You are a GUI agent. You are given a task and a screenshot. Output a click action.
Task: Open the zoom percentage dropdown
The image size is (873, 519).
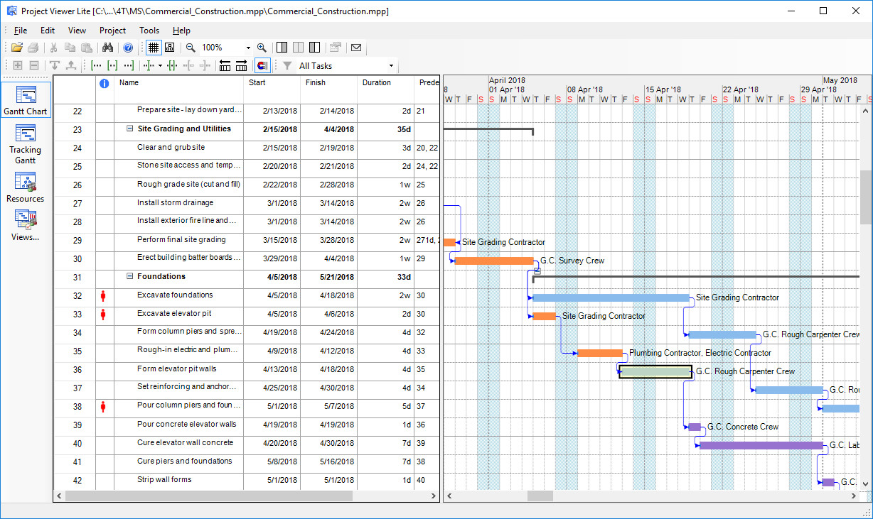(x=247, y=48)
